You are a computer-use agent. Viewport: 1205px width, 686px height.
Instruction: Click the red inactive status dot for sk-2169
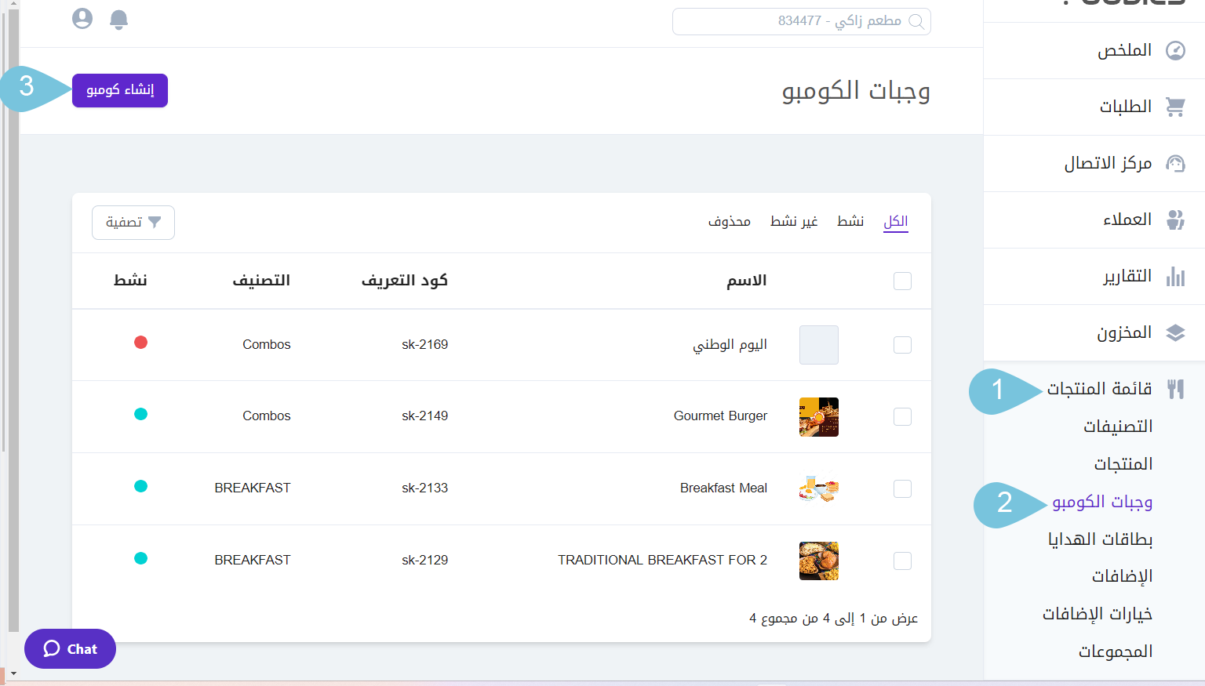pyautogui.click(x=140, y=343)
